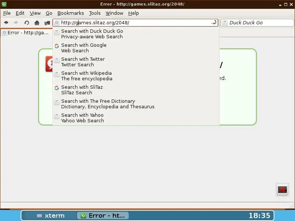Viewport: 295px width, 221px height.
Task: Click the Back arrow toolbar icon
Action: coord(6,22)
